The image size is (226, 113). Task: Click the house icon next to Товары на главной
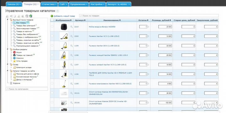point(14,55)
